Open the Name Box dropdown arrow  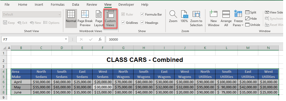66,39
